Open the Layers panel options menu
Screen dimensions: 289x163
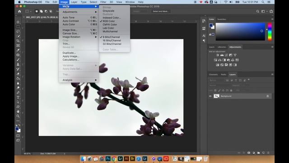click(x=272, y=74)
